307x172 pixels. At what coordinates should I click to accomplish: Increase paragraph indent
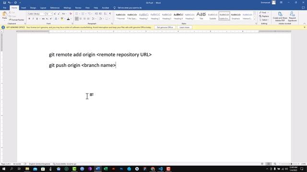(x=100, y=14)
